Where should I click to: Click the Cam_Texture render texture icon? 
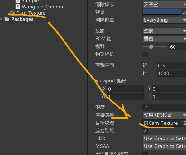tap(12, 12)
